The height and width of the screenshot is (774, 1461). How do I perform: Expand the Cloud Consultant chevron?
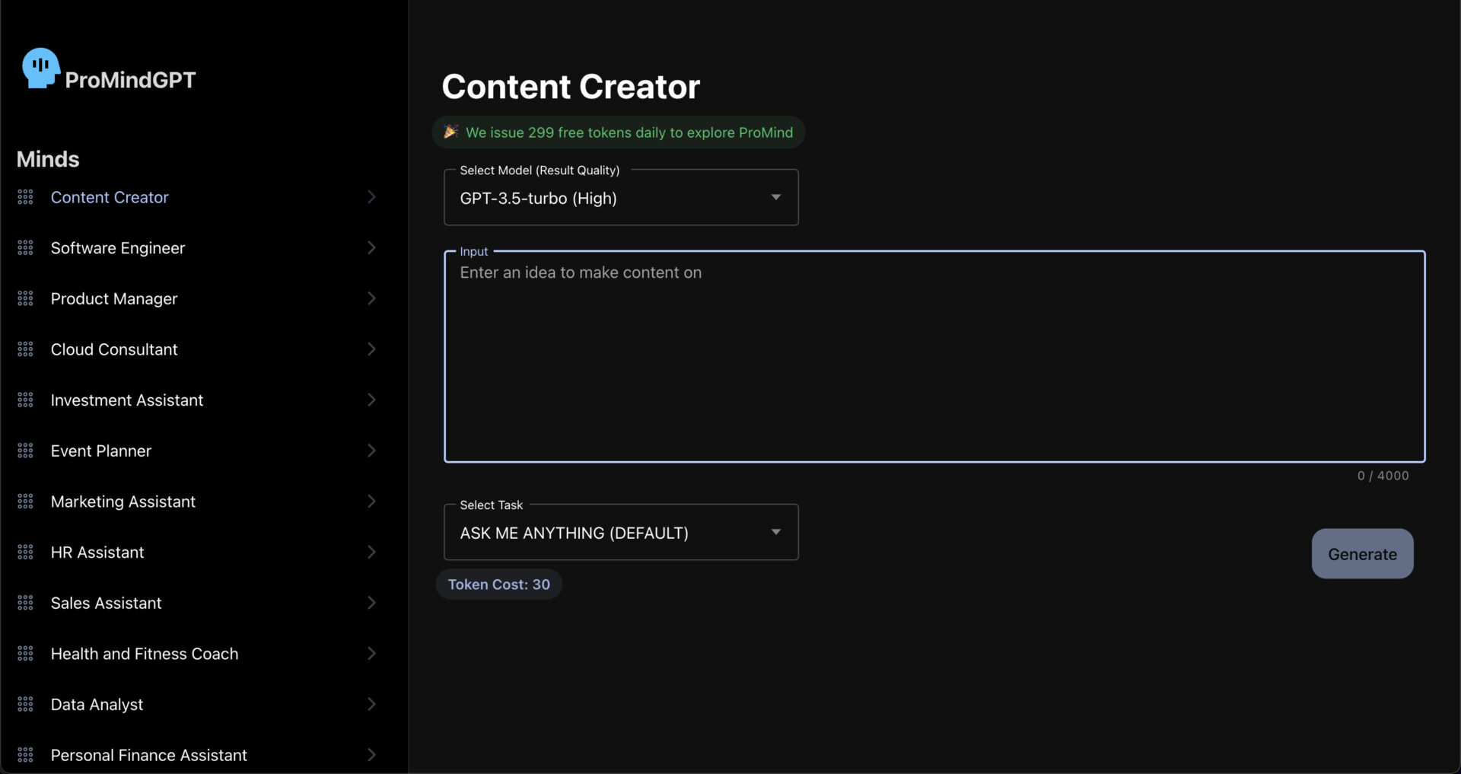[x=371, y=349]
